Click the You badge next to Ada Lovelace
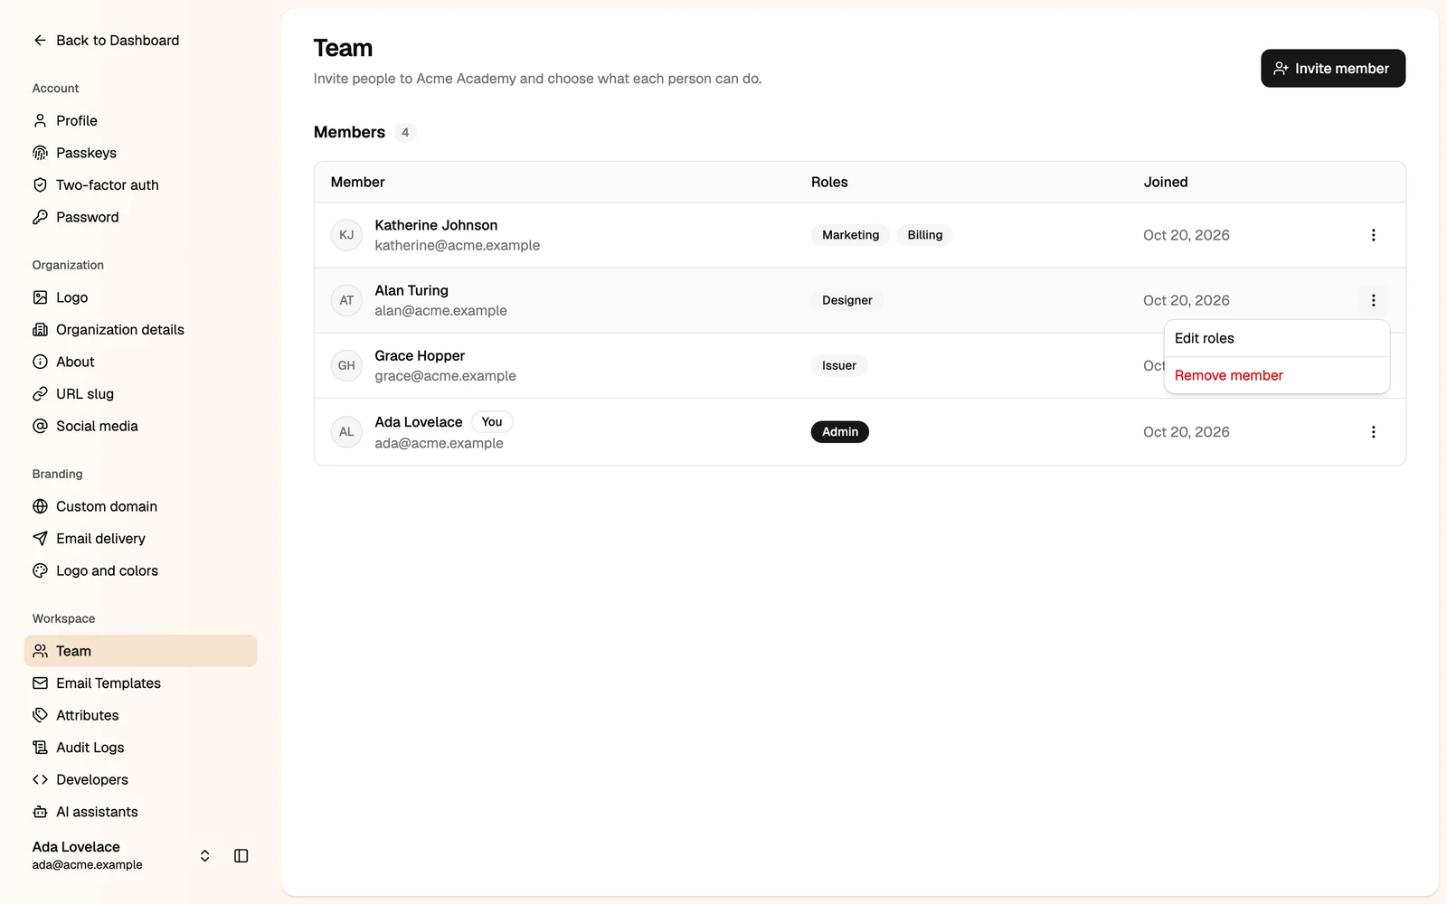This screenshot has width=1447, height=904. (x=491, y=422)
